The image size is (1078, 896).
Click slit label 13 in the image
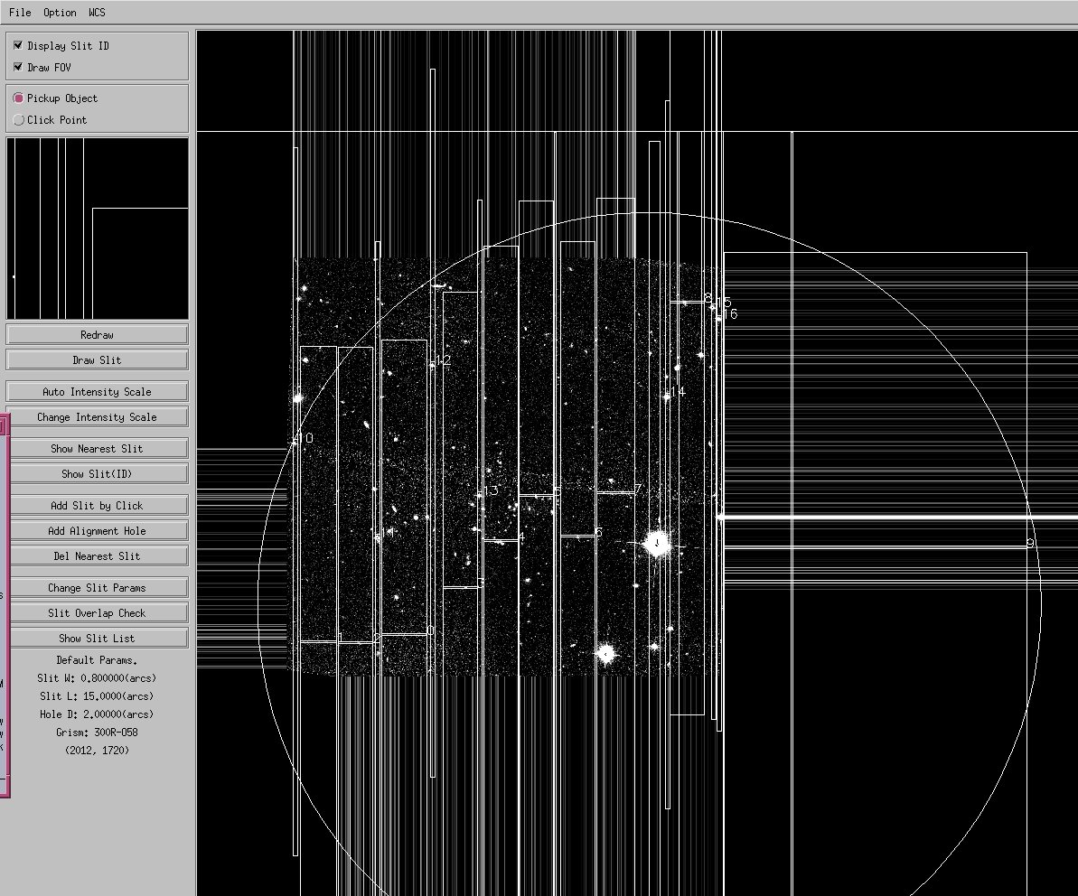[x=490, y=490]
